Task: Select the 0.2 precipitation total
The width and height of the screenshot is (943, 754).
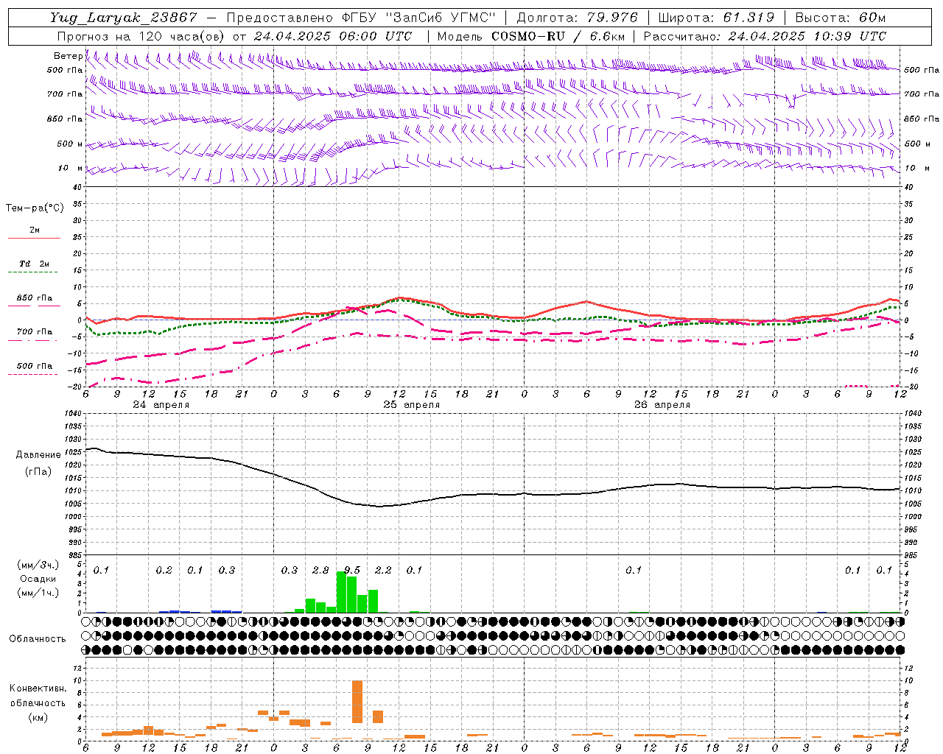Action: click(164, 571)
